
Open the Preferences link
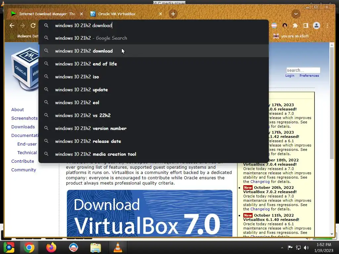(309, 76)
